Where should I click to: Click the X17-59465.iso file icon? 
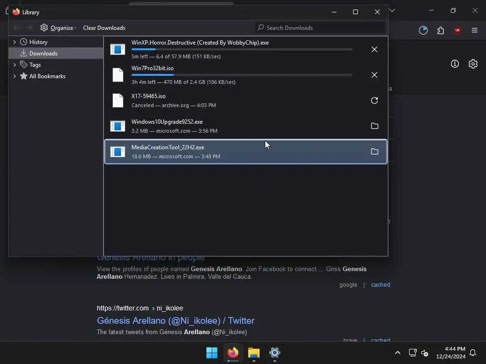pos(118,100)
